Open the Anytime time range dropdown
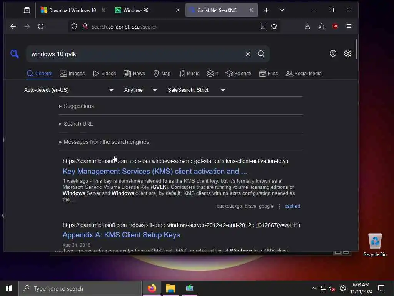The width and height of the screenshot is (394, 296). pos(141,90)
